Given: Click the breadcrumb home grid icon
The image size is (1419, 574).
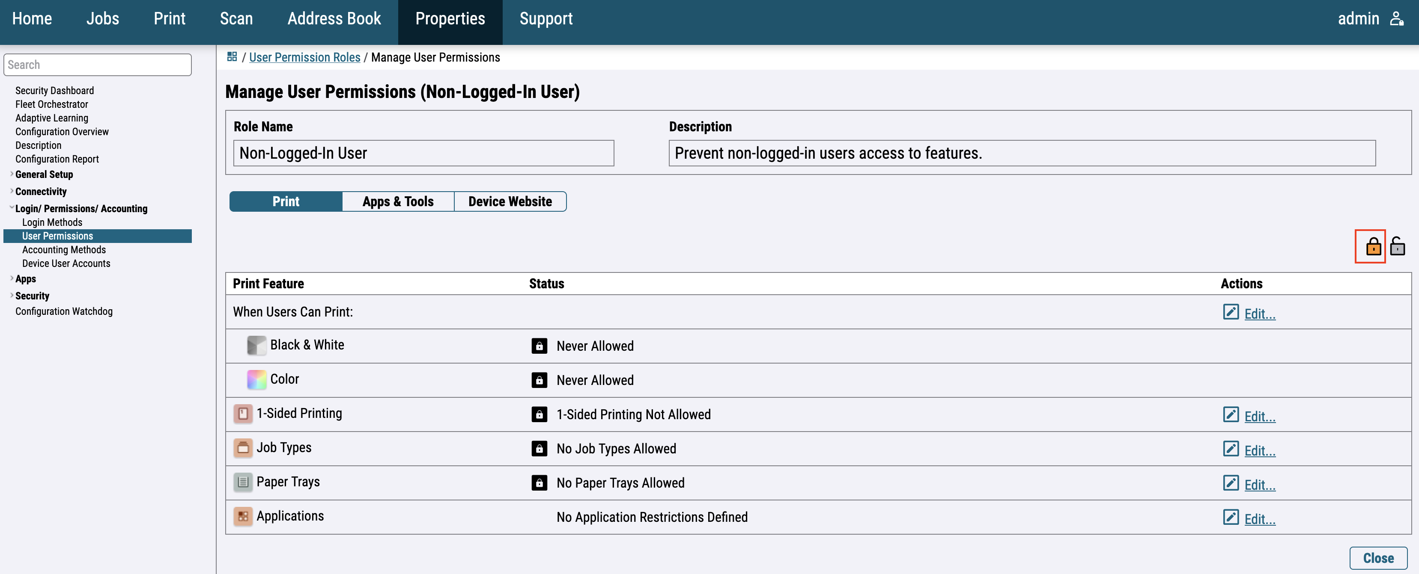Looking at the screenshot, I should [x=232, y=57].
